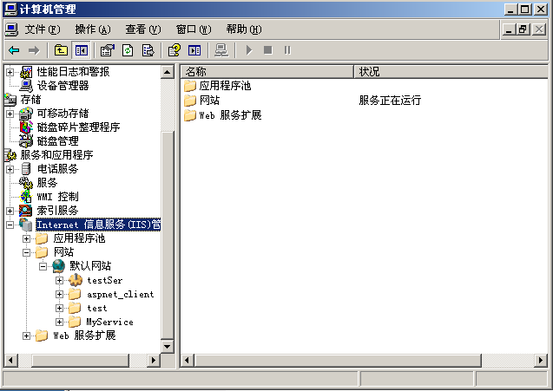The height and width of the screenshot is (391, 553).
Task: Click the 性能日志和警报 icon
Action: pos(26,72)
